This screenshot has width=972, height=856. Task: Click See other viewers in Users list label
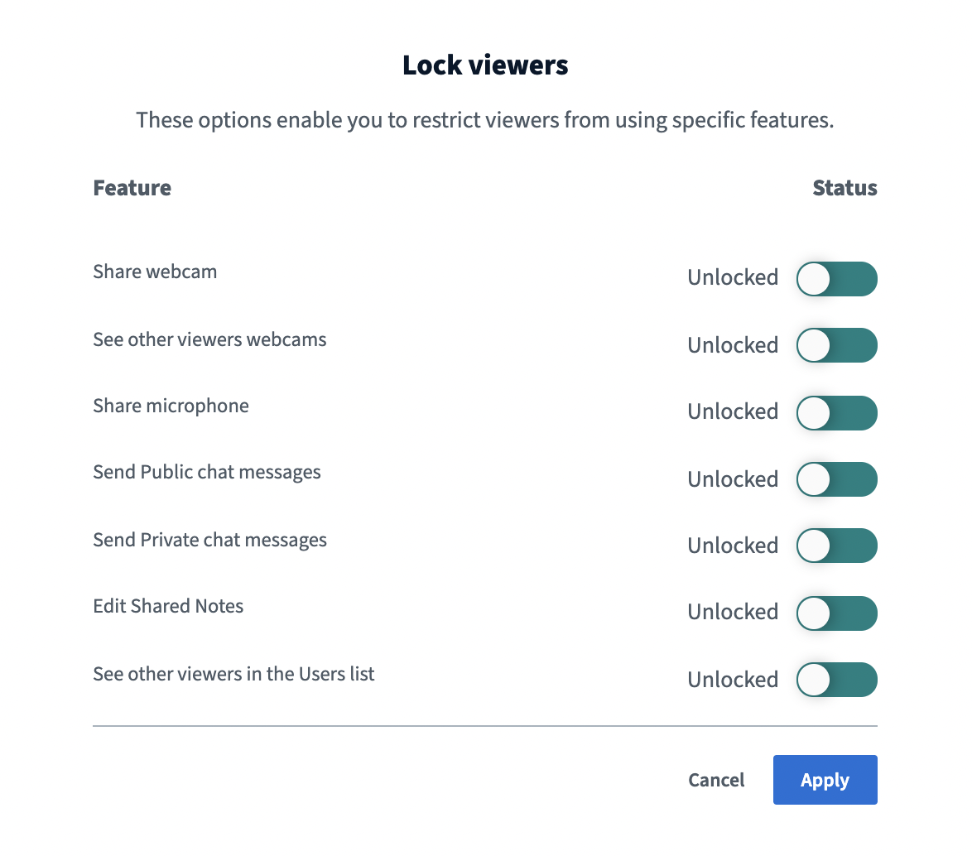pyautogui.click(x=233, y=674)
